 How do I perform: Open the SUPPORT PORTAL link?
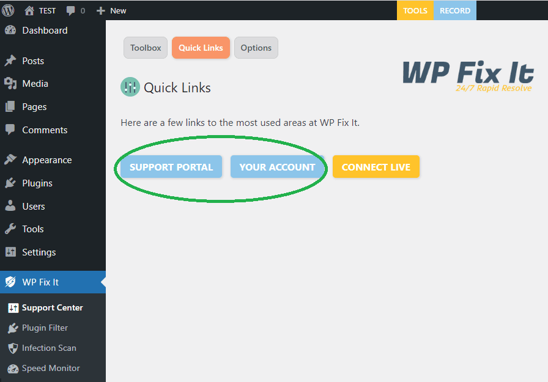click(171, 167)
